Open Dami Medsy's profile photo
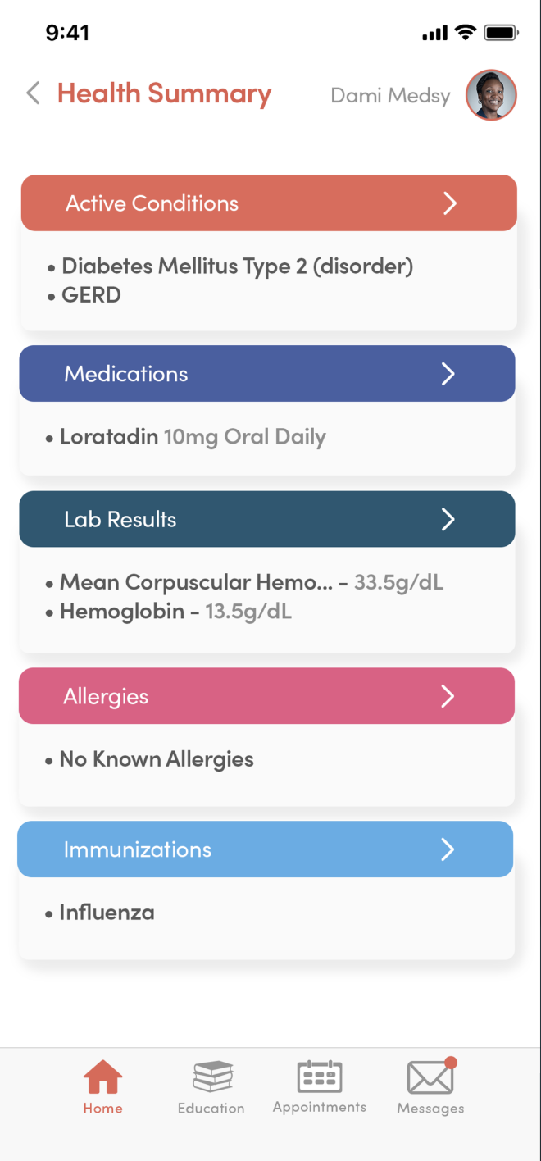Screen dimensions: 541x1161 point(491,95)
